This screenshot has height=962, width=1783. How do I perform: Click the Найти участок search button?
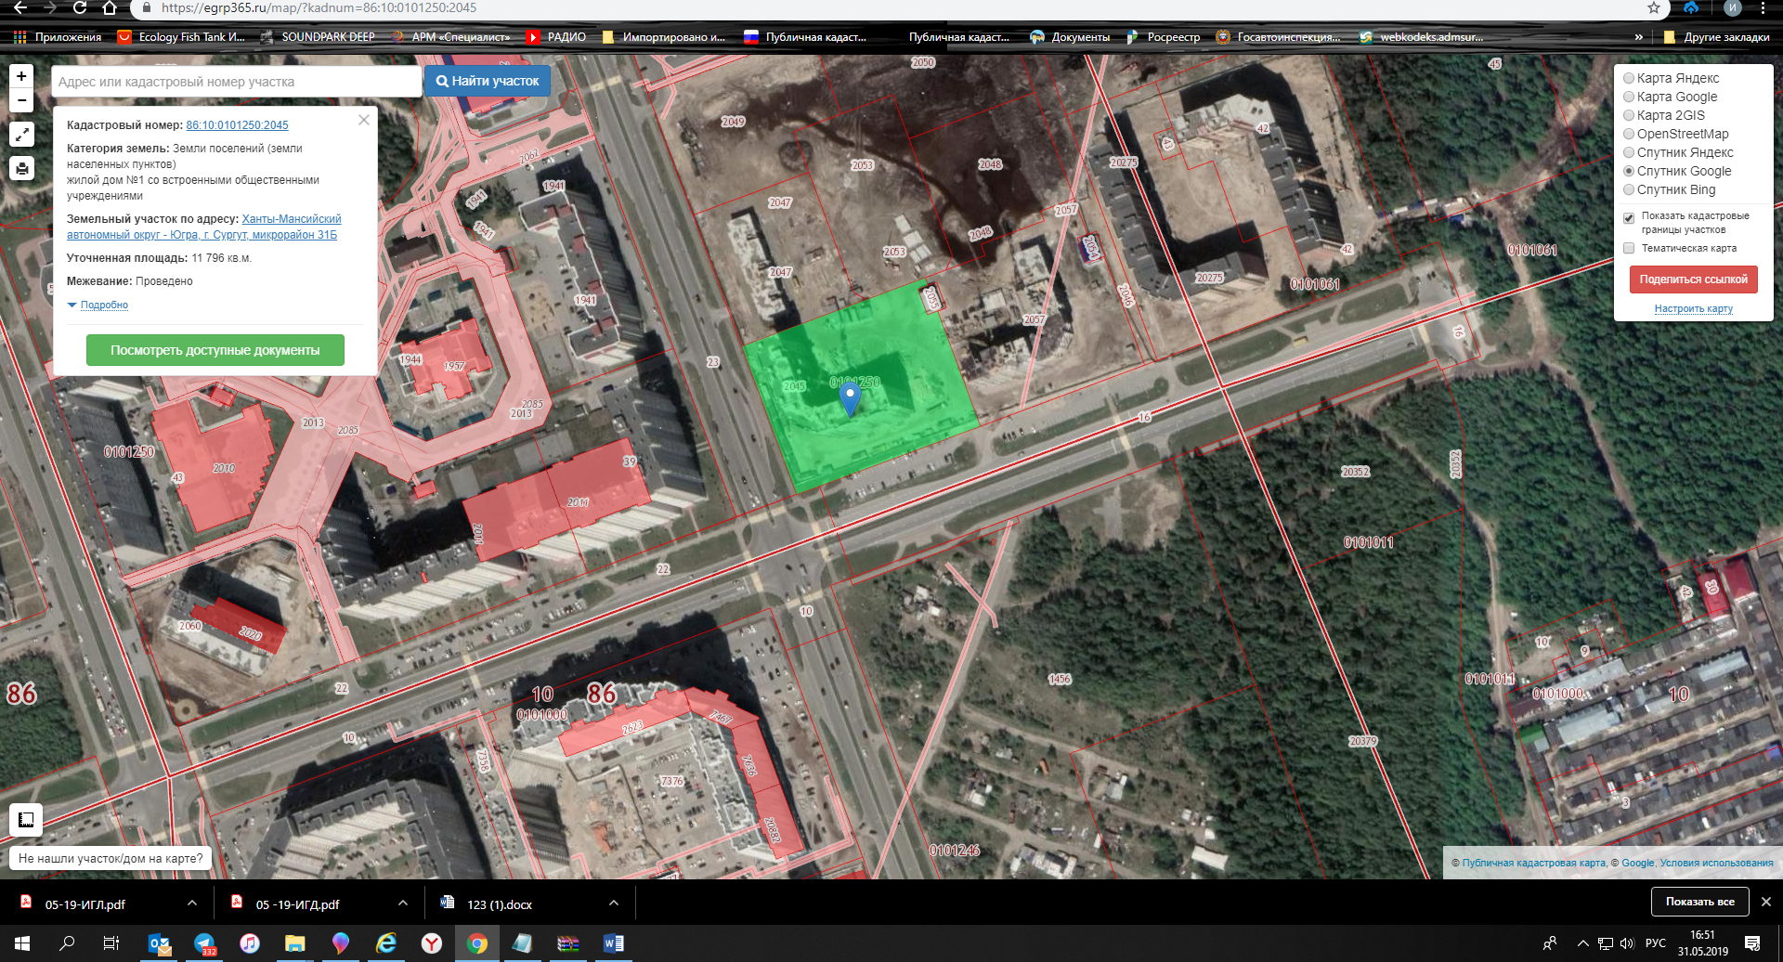pos(488,81)
